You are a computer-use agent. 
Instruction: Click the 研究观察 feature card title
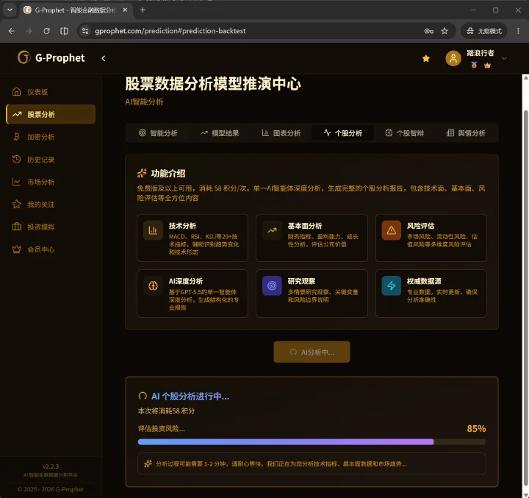coord(301,282)
